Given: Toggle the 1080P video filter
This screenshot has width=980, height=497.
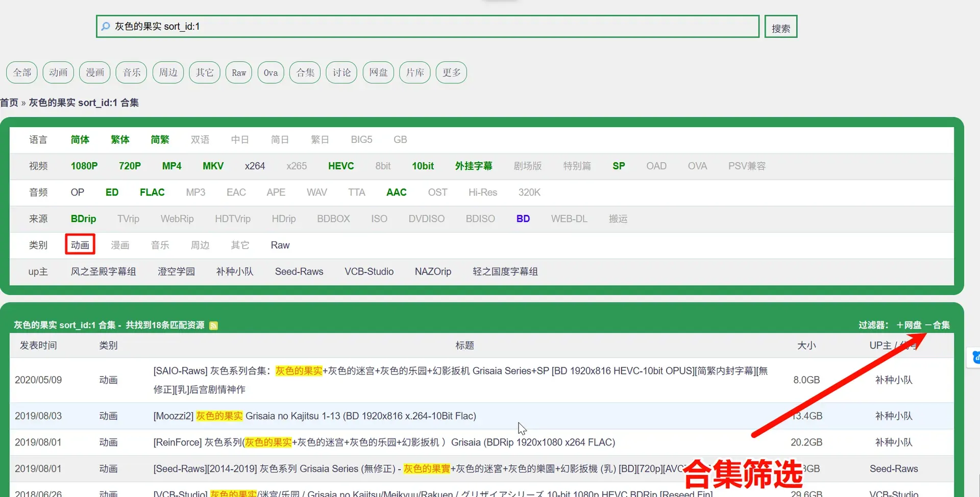Looking at the screenshot, I should 84,166.
